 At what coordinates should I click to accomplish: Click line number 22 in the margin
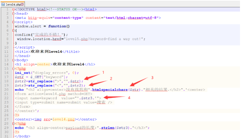pos(6,98)
